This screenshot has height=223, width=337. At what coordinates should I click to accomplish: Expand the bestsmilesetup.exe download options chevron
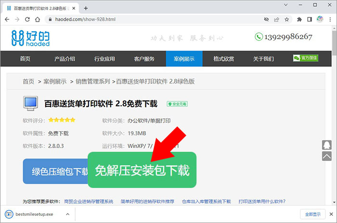click(x=68, y=214)
